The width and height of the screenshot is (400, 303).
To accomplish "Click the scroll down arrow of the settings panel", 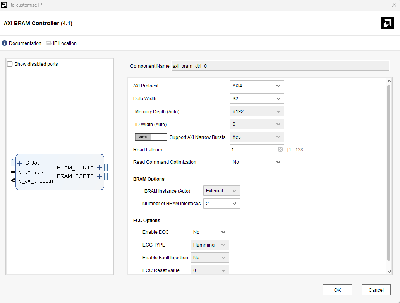I will click(x=389, y=272).
